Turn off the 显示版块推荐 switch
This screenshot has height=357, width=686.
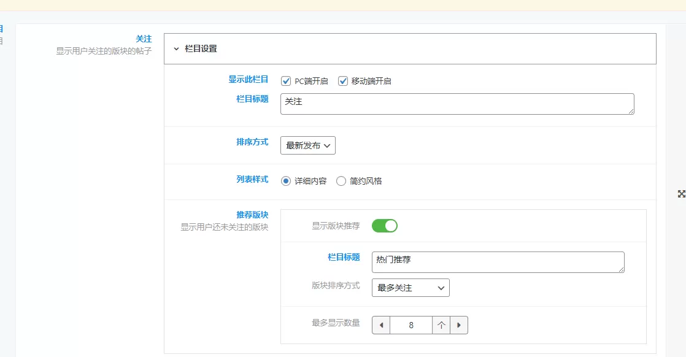click(x=385, y=226)
